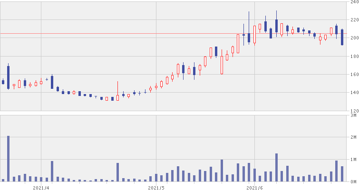
Task: Click the 3M volume axis label
Action: [353, 115]
